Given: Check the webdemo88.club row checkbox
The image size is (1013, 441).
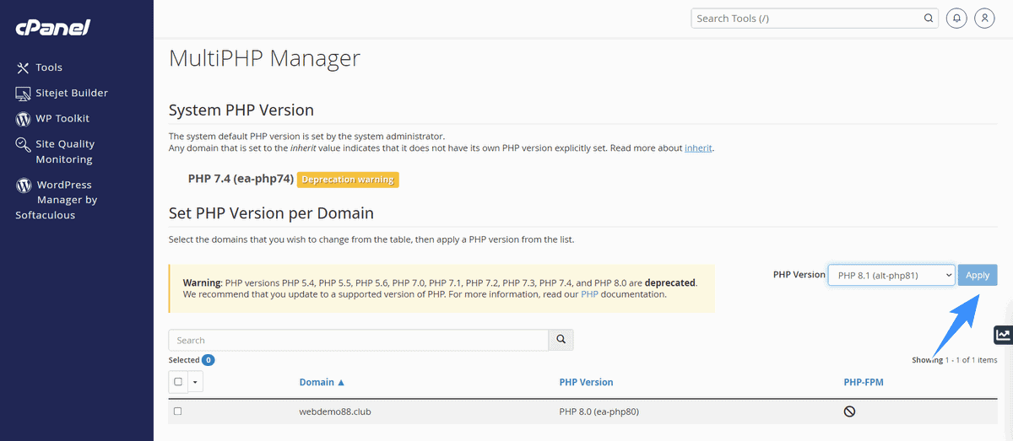Looking at the screenshot, I should point(178,411).
